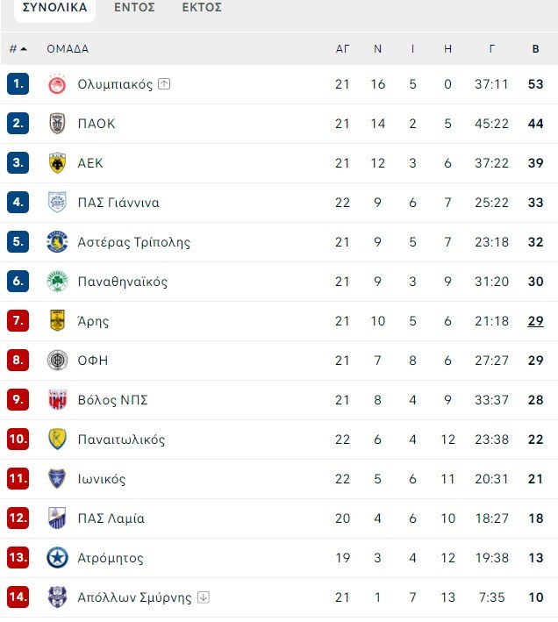Switch to the ΕΝΤΟΣ tab

[x=134, y=8]
